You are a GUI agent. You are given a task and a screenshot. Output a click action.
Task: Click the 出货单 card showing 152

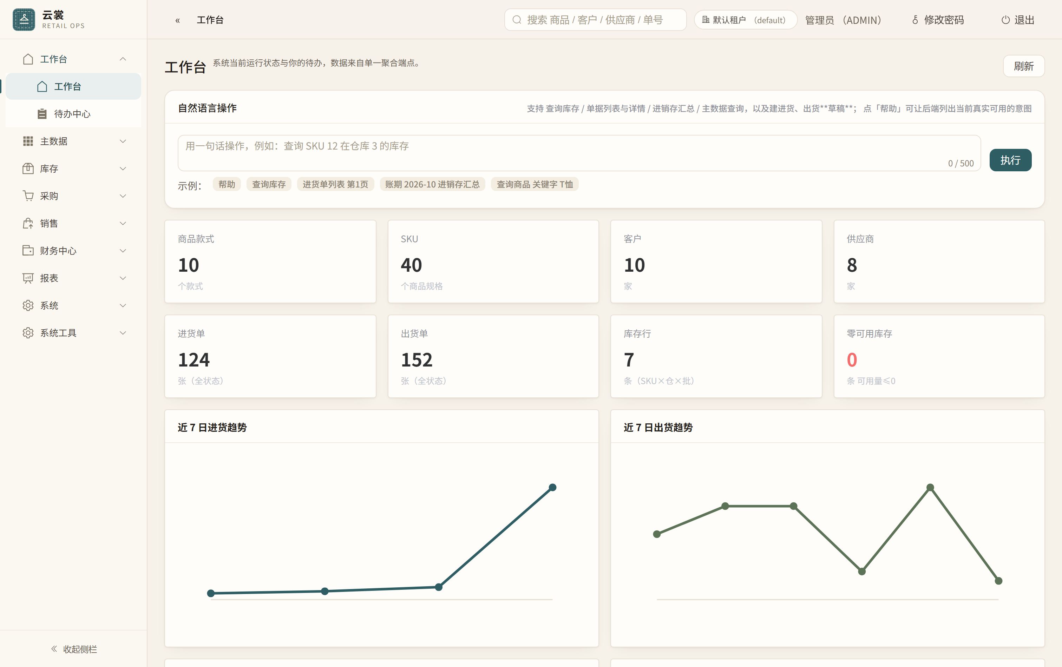pos(493,356)
